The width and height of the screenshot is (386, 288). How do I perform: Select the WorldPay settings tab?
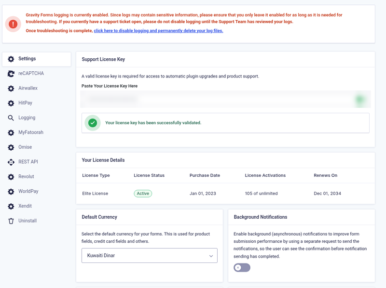28,191
